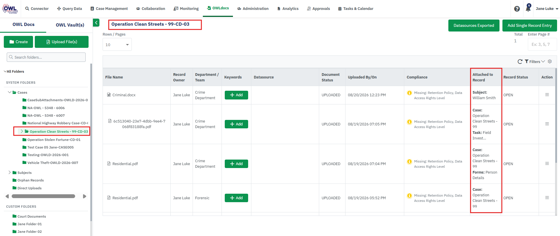Click folder icon for Testing-OWLD-2026-001
Viewport: 560px width, 236px height.
[24, 155]
